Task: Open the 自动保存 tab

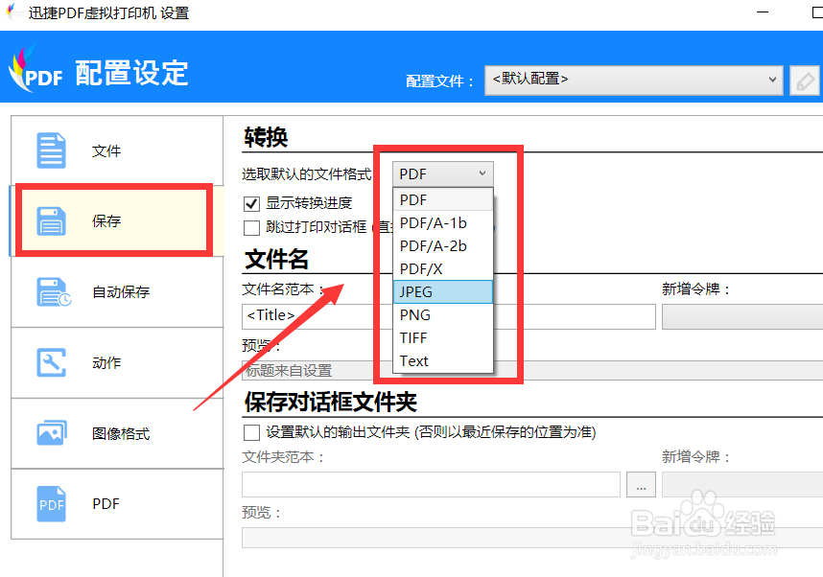Action: tap(117, 291)
